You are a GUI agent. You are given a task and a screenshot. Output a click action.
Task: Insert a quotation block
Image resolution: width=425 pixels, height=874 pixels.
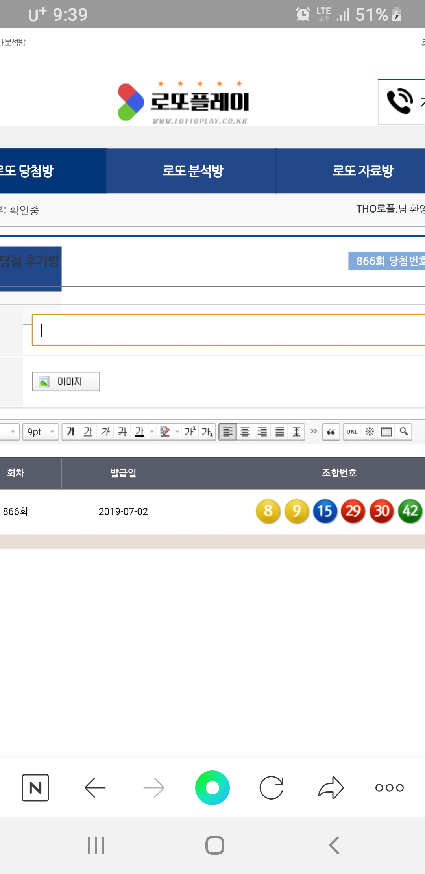coord(331,432)
